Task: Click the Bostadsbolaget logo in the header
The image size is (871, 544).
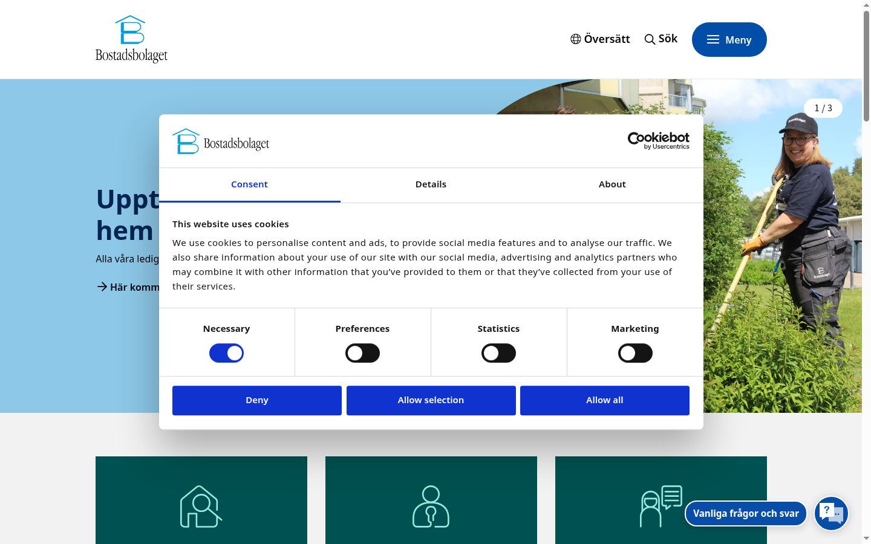Action: (x=131, y=39)
